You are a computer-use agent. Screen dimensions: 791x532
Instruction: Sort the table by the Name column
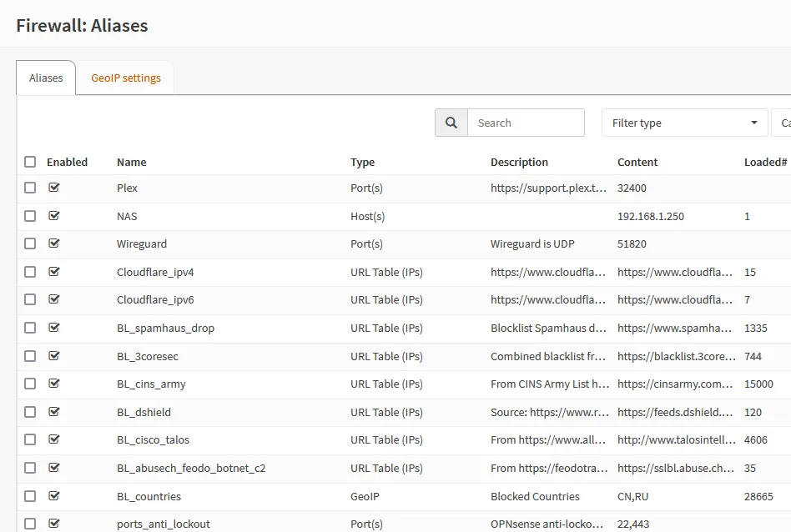point(131,162)
